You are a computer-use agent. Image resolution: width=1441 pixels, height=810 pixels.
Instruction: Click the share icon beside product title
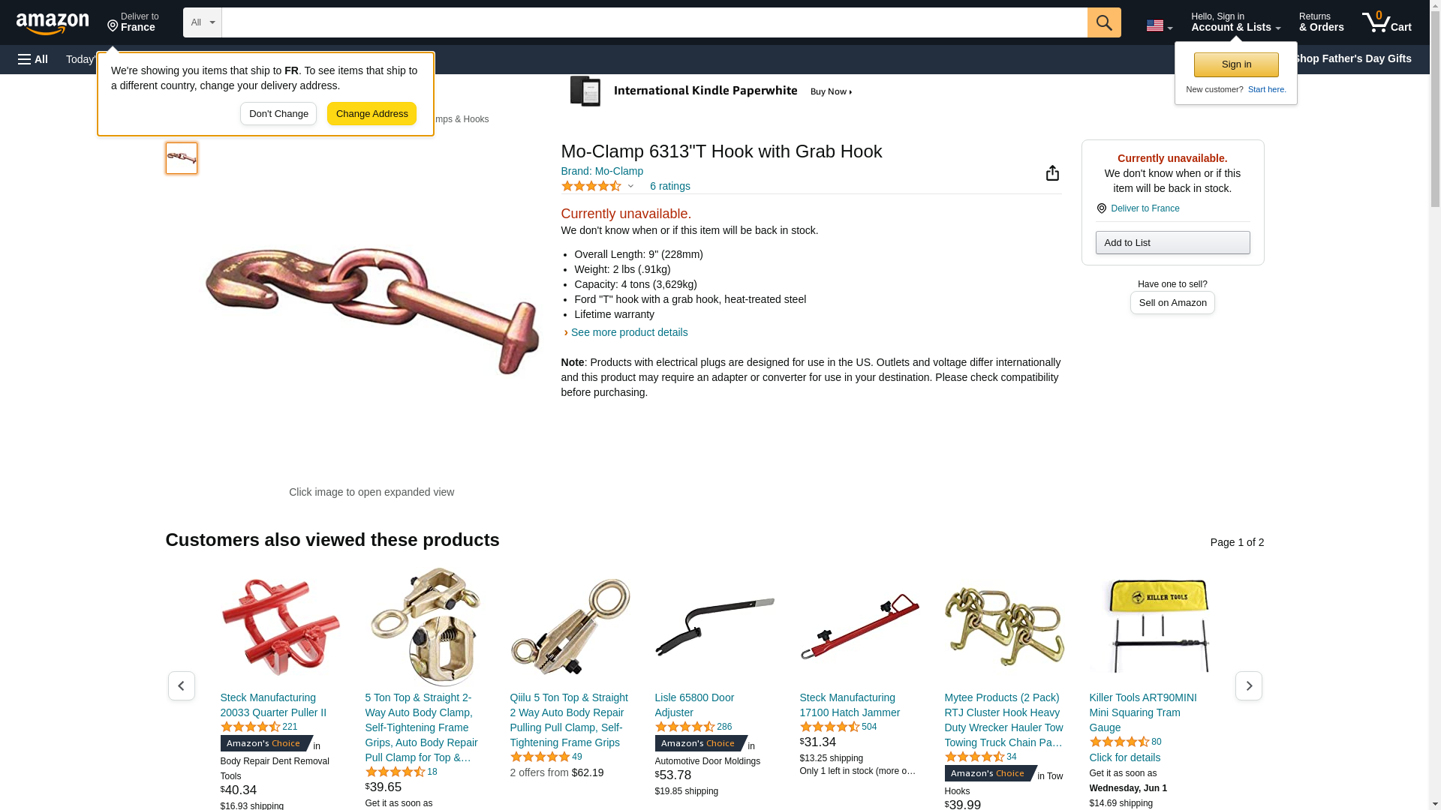[x=1052, y=173]
